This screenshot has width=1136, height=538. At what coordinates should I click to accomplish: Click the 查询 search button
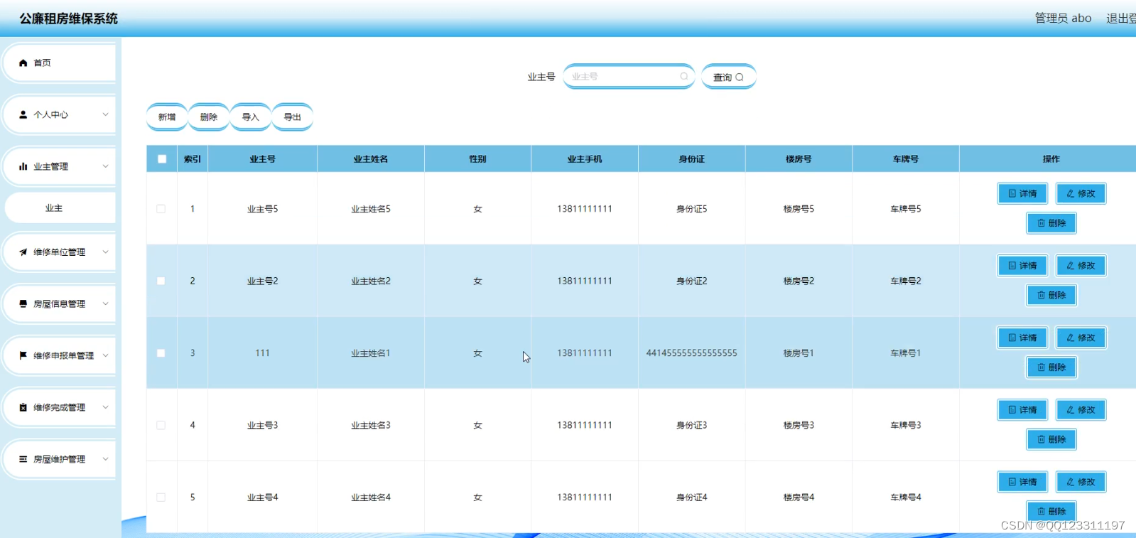click(x=729, y=77)
